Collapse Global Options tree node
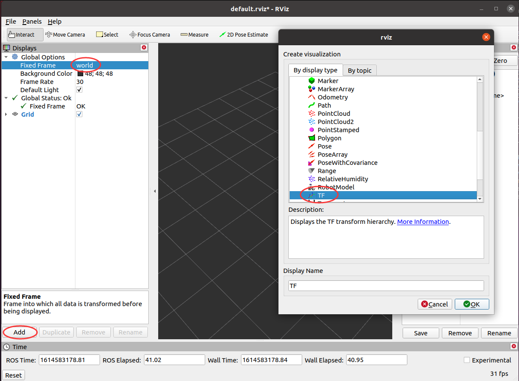The image size is (519, 381). (x=6, y=57)
